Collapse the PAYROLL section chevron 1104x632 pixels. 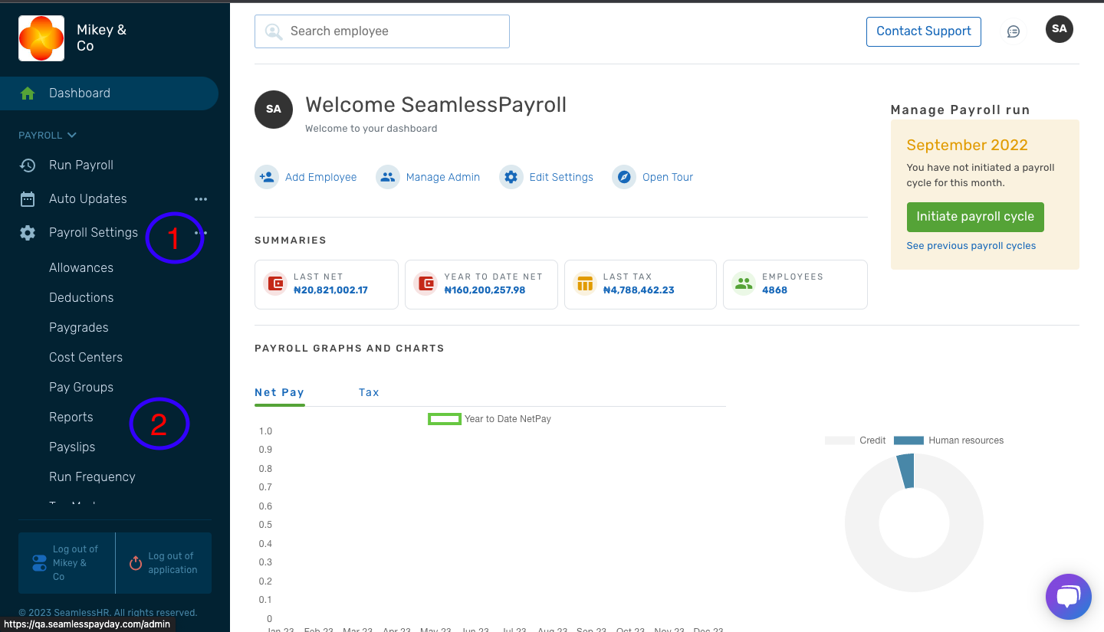coord(71,135)
